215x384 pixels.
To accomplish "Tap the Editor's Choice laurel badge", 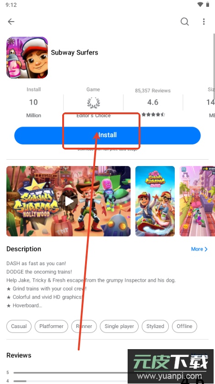I will 93,103.
